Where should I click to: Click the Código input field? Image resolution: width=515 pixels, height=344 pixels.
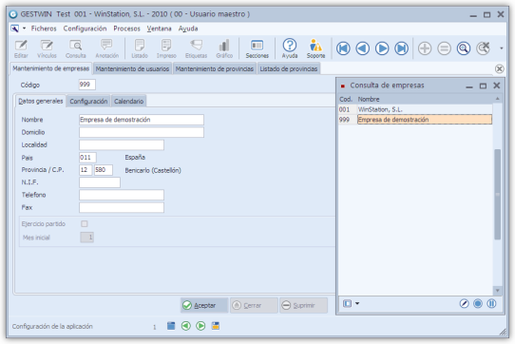(x=87, y=85)
